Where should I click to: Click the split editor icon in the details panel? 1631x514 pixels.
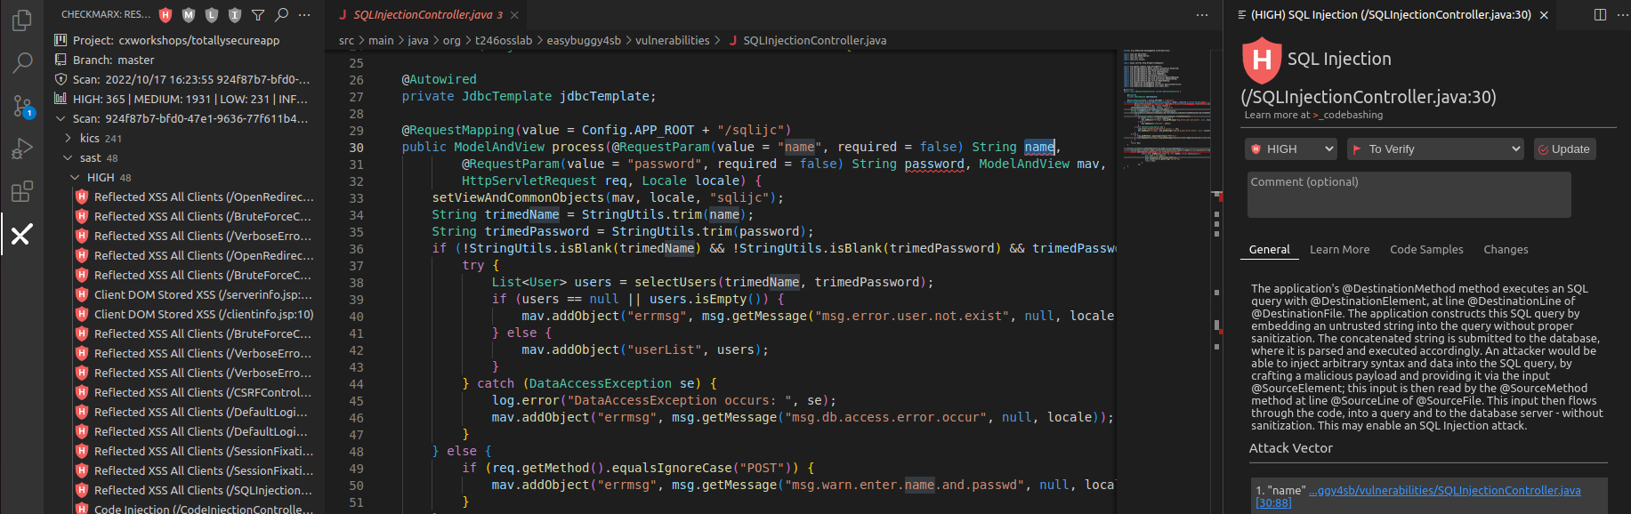tap(1600, 15)
